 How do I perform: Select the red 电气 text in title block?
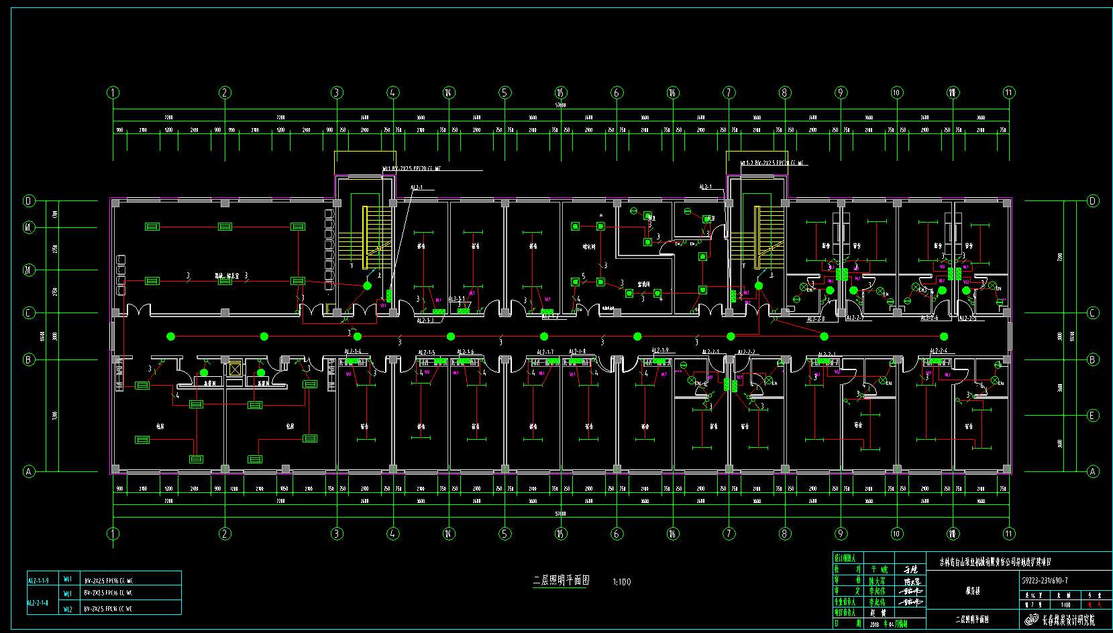[x=1094, y=604]
